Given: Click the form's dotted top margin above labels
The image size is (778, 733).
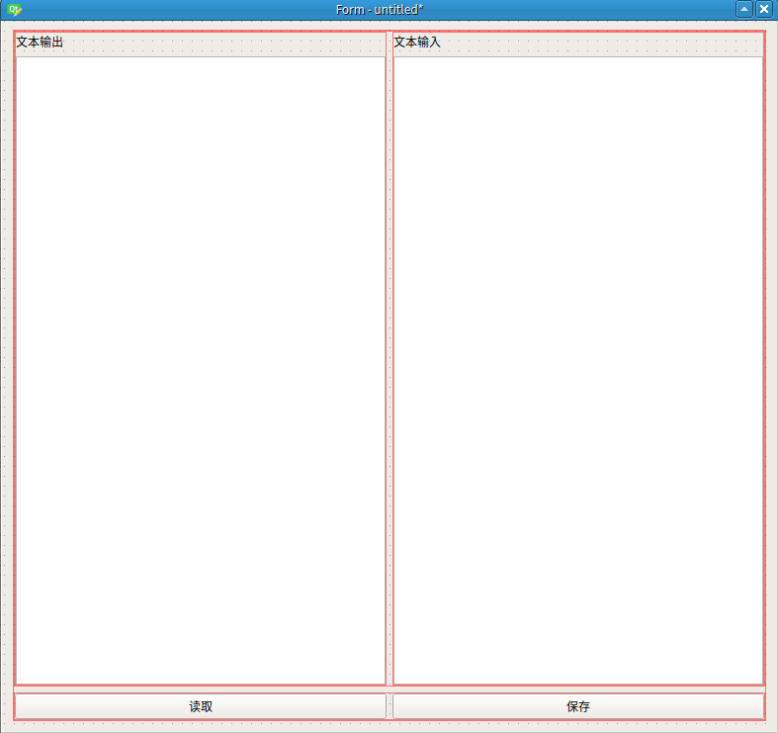Looking at the screenshot, I should pyautogui.click(x=389, y=25).
